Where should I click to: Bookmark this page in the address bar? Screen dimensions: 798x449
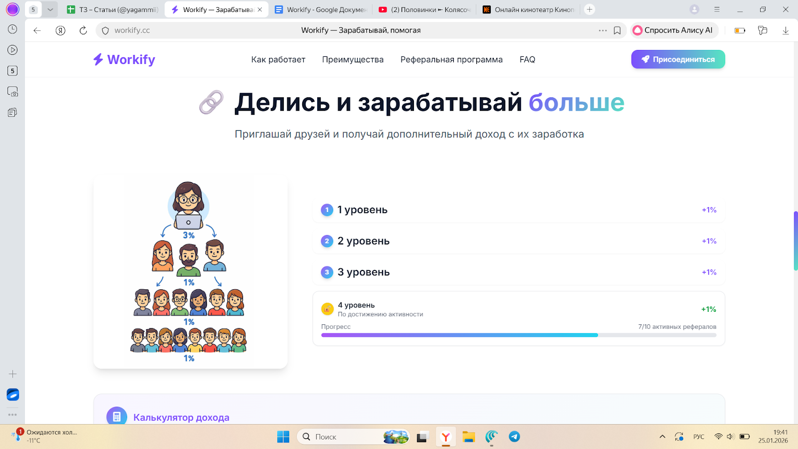617,30
